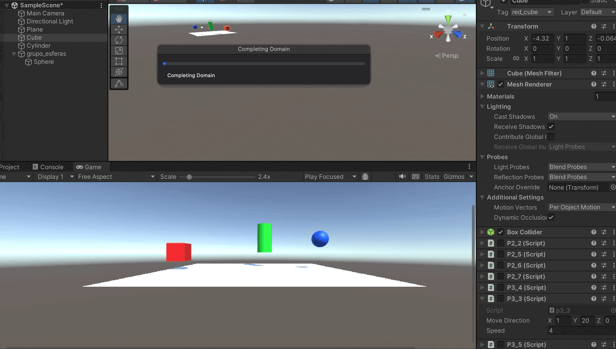The width and height of the screenshot is (616, 349).
Task: Toggle the Dynamic Occlusion checkbox
Action: [x=551, y=217]
